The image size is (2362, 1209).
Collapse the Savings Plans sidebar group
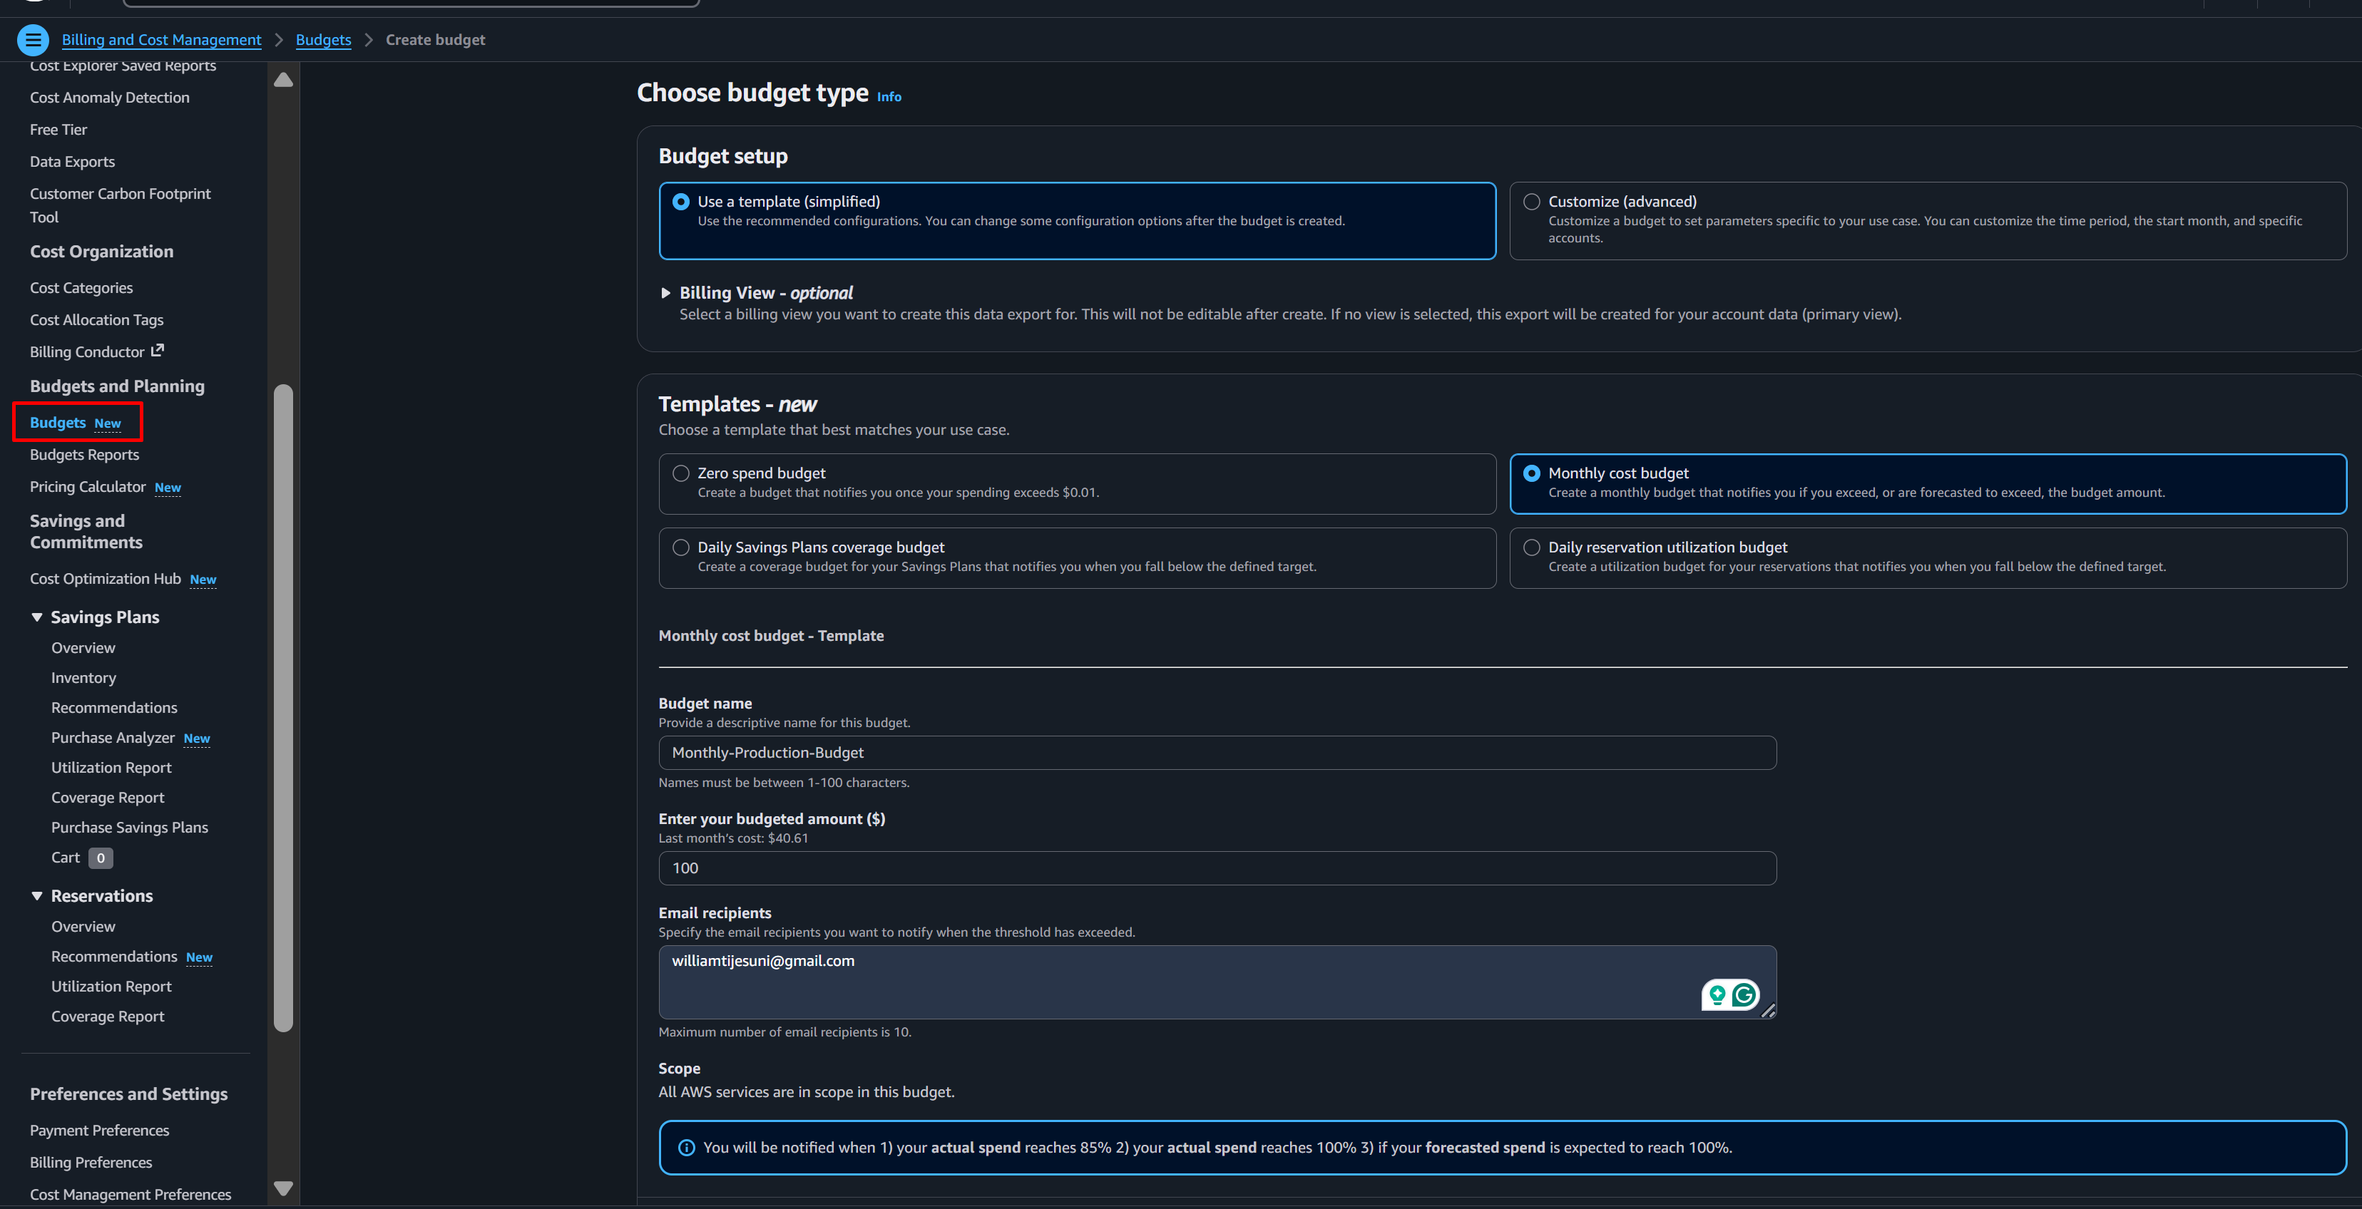(36, 617)
